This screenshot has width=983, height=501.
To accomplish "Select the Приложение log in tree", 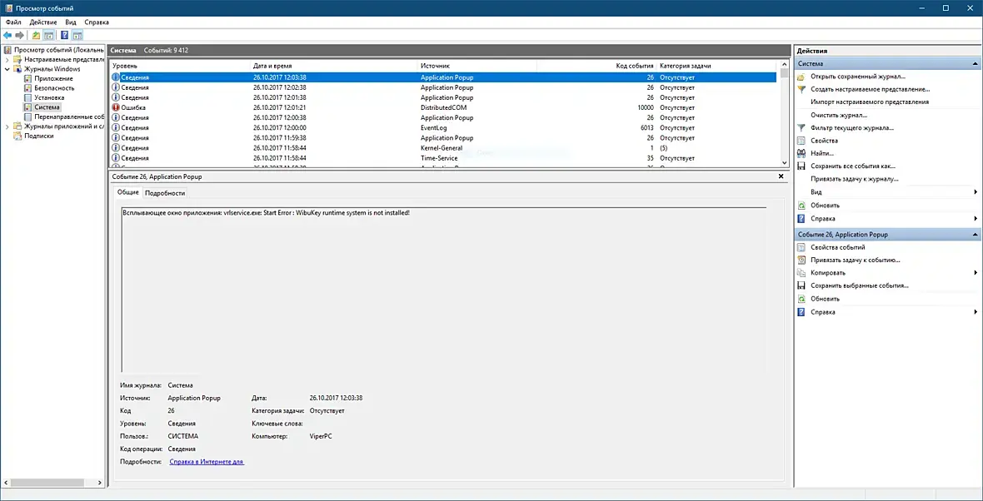I will (53, 78).
